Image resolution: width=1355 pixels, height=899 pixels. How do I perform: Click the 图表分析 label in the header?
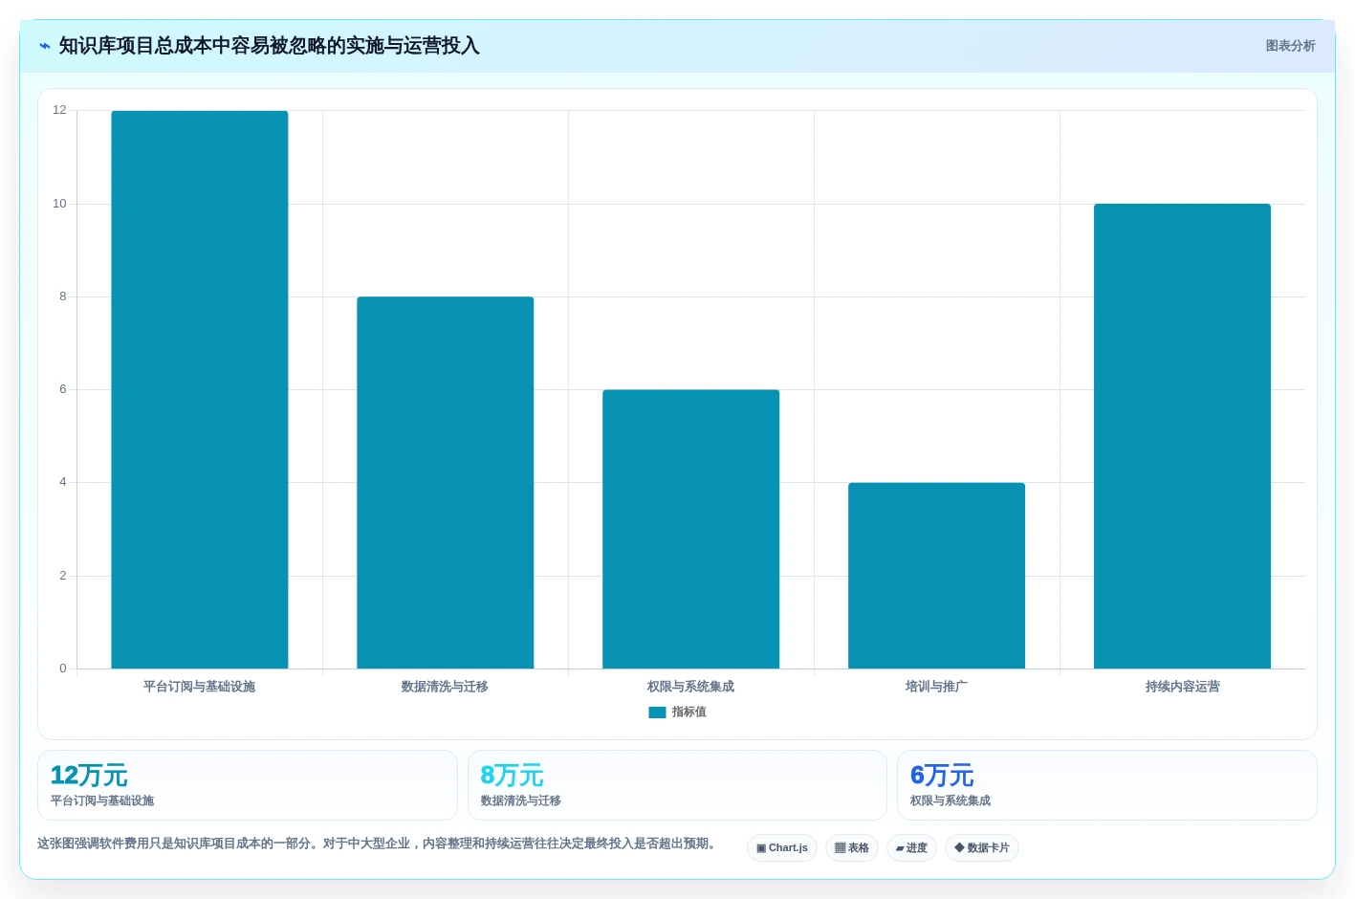tap(1290, 46)
